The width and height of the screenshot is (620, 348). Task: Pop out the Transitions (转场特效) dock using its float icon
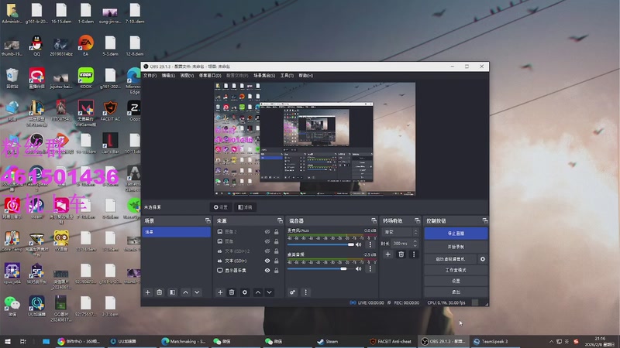click(417, 220)
